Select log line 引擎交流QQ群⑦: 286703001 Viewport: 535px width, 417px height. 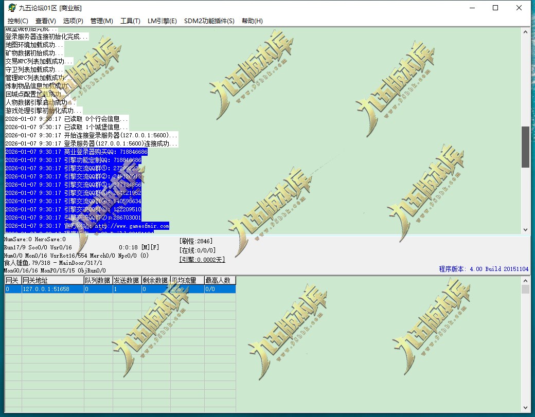[x=73, y=217]
